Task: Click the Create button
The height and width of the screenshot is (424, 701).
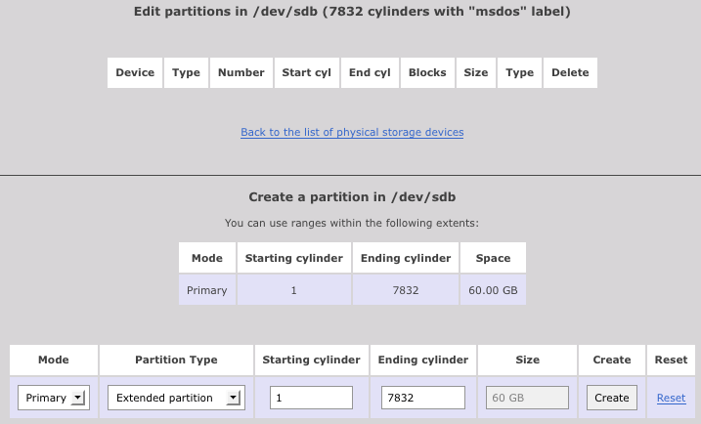Action: pos(612,398)
